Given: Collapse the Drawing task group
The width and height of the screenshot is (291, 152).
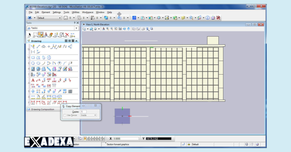Looking at the screenshot, I should pos(76,41).
